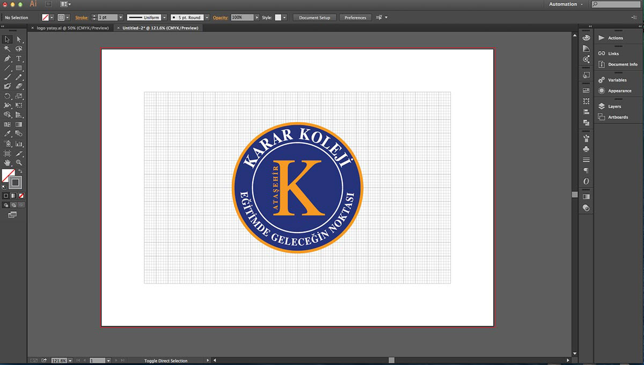This screenshot has height=365, width=644.
Task: Open the Pathfinder panel icon
Action: pyautogui.click(x=586, y=123)
